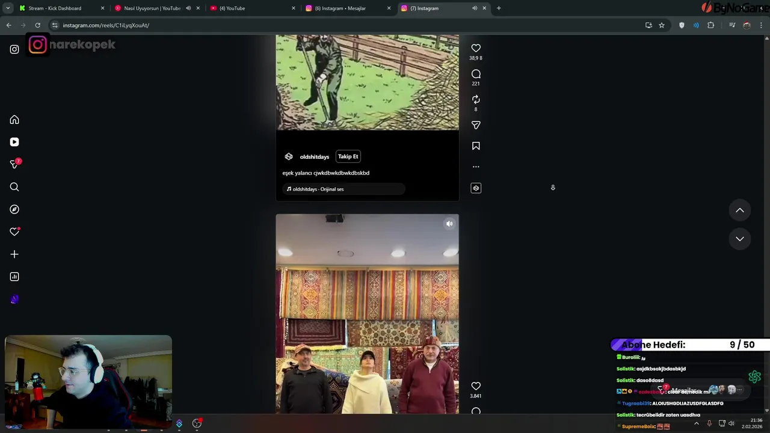Open the profile avatar in the sidebar
Viewport: 770px width, 433px height.
point(14,299)
